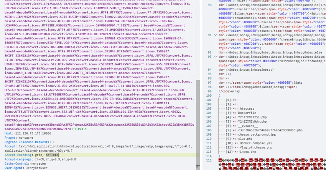This screenshot has height=170, width=326.
Task: Click .htaccess entry in response array
Action: click(x=246, y=108)
